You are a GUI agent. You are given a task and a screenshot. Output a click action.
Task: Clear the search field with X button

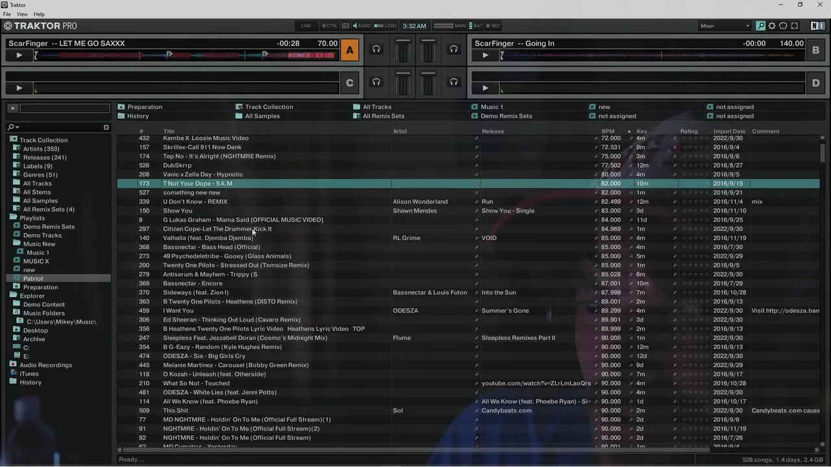coord(106,127)
